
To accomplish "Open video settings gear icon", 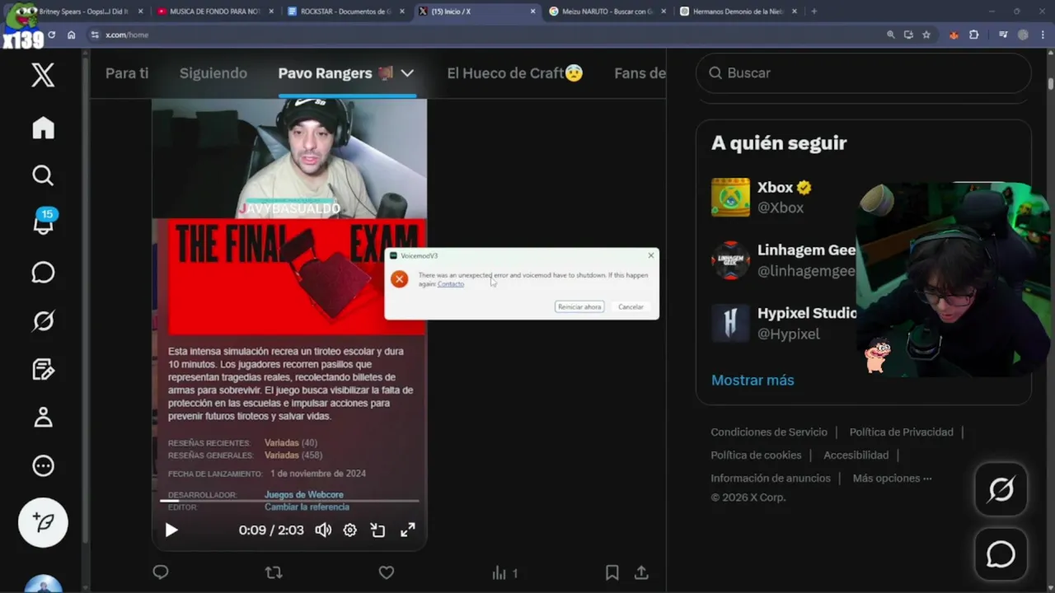I will point(350,530).
